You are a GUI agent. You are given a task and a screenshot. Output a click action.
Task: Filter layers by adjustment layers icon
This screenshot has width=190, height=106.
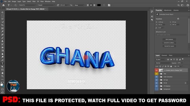tap(171, 59)
